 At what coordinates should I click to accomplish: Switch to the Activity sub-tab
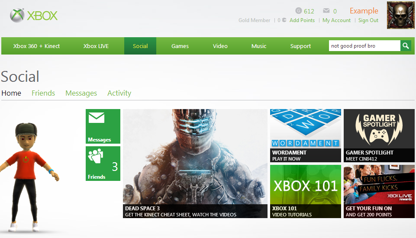[119, 93]
